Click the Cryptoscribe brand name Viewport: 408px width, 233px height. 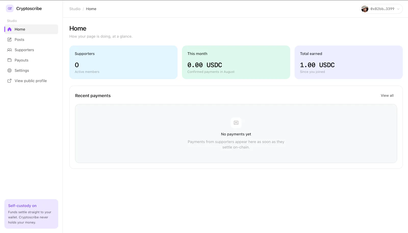click(29, 8)
